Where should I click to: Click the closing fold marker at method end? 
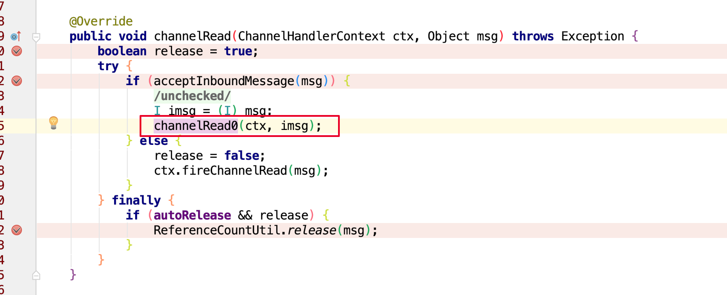[36, 275]
